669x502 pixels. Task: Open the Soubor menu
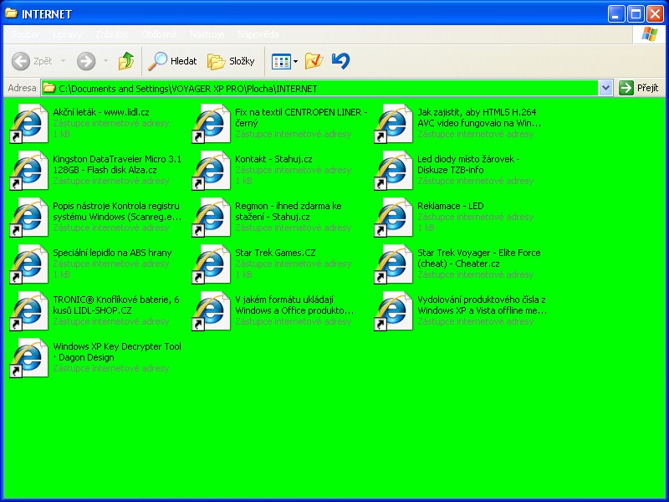[25, 35]
